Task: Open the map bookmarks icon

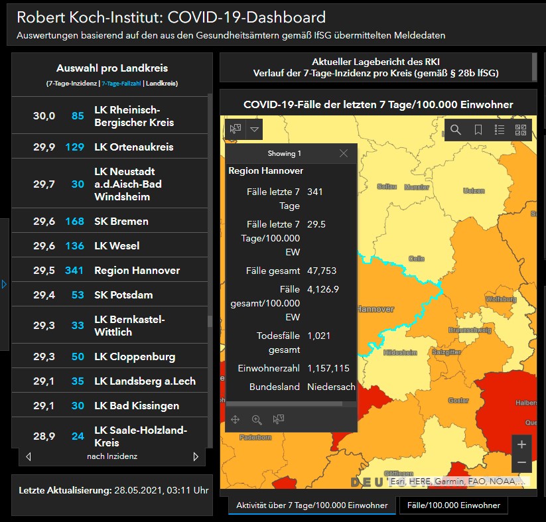Action: [478, 130]
